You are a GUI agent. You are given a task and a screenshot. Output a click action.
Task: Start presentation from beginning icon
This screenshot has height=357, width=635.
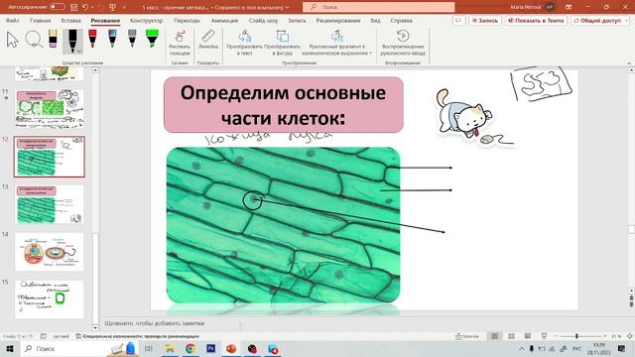(x=112, y=7)
